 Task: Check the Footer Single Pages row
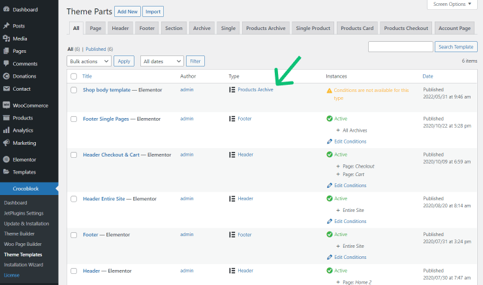74,119
